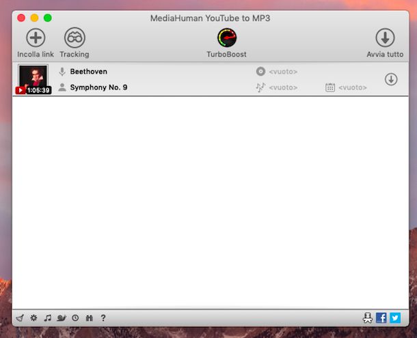Close the MediaHuman window with red button
The height and width of the screenshot is (338, 417).
click(x=21, y=18)
